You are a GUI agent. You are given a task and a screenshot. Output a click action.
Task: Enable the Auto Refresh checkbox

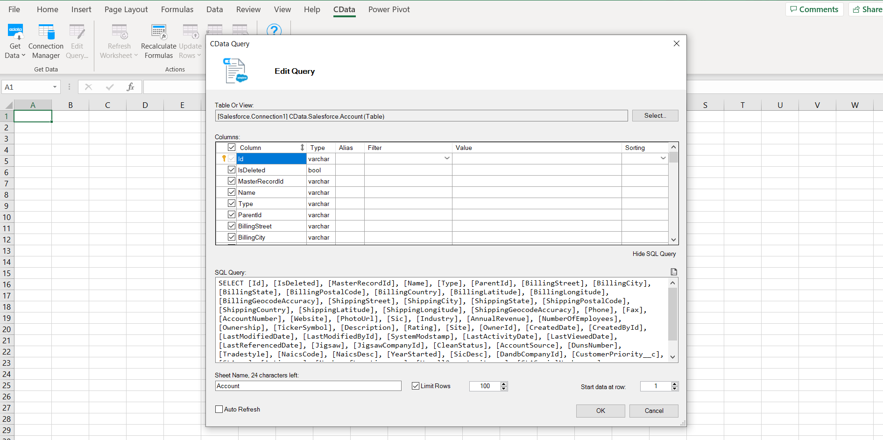pos(219,409)
